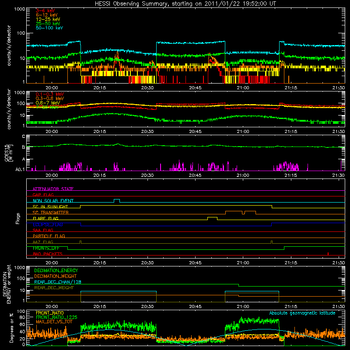Select the PARTICLE_FLAG label
Image resolution: width=350 pixels, height=350 pixels.
pyautogui.click(x=49, y=236)
